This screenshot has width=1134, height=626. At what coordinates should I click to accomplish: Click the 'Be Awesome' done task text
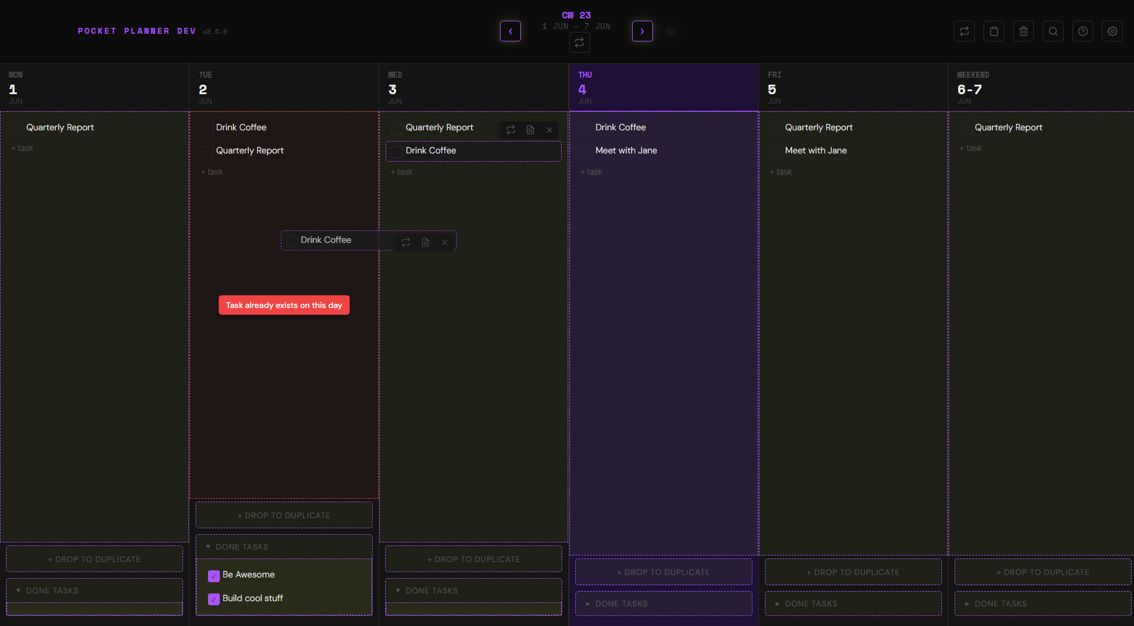pyautogui.click(x=249, y=574)
